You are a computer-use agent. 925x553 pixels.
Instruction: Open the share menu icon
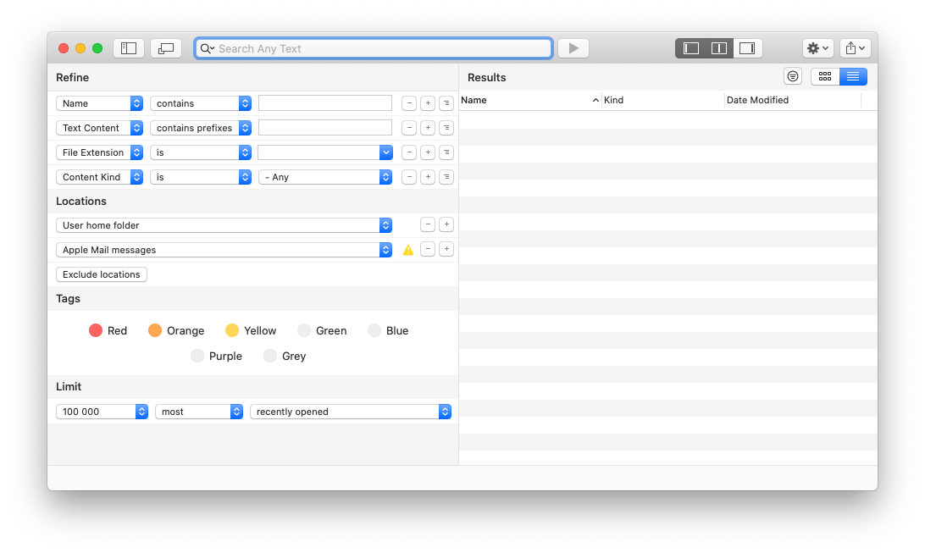[855, 48]
